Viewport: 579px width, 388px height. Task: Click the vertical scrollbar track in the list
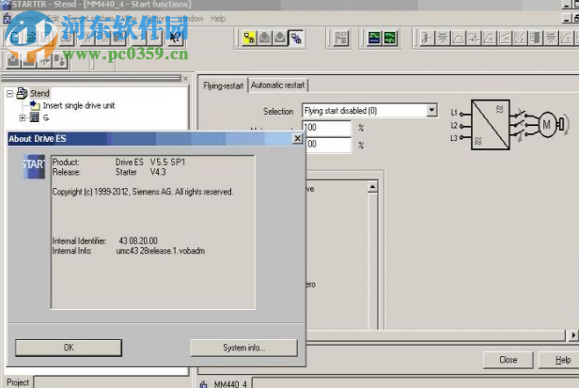[372, 260]
